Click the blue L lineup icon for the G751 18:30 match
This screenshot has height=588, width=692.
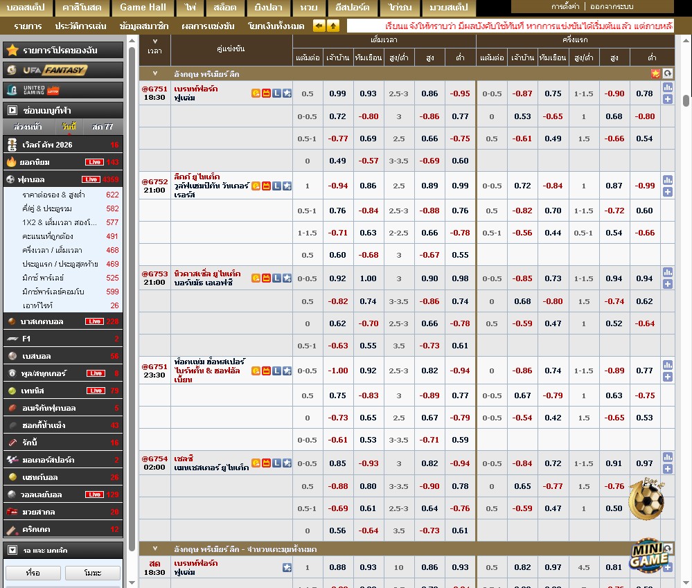(x=276, y=93)
